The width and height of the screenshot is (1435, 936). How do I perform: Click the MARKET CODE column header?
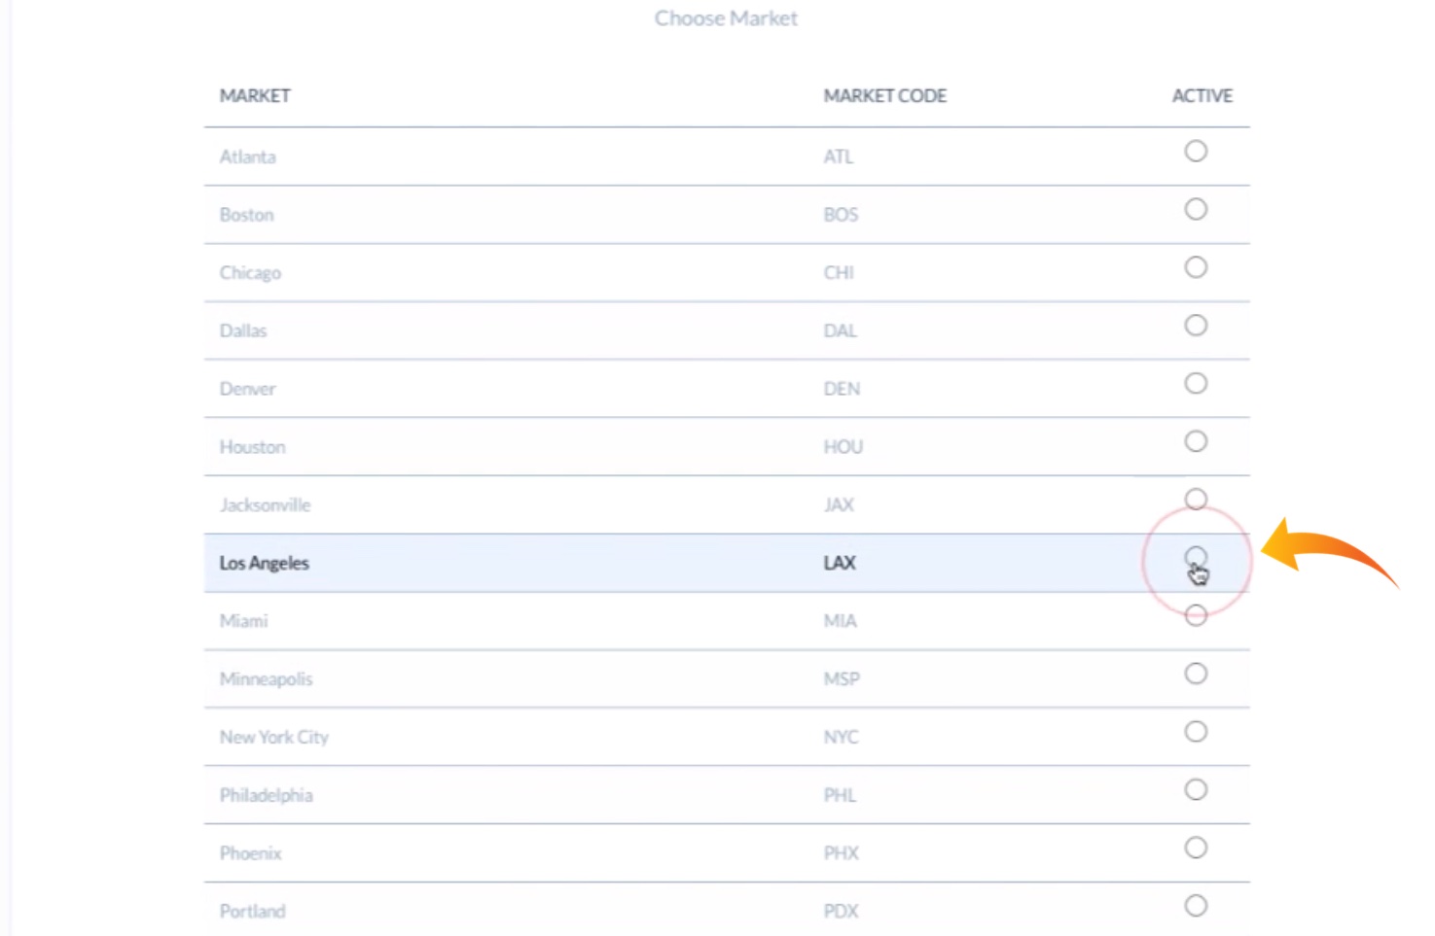884,96
